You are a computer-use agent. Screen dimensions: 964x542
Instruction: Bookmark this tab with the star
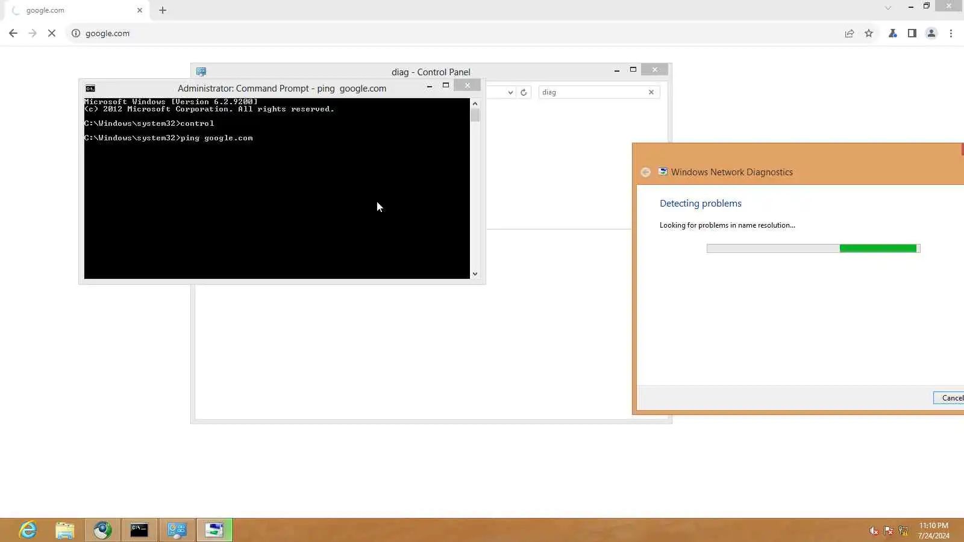[x=869, y=33]
